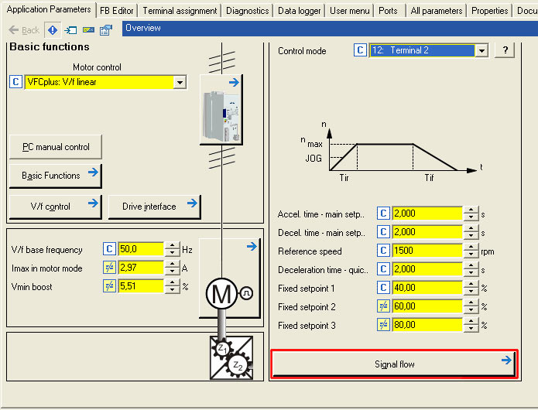The height and width of the screenshot is (410, 538).
Task: Expand the Motor control dropdown
Action: point(180,82)
